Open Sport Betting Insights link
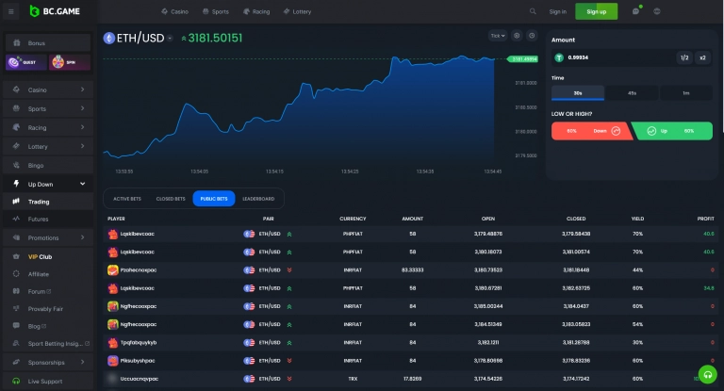The height and width of the screenshot is (391, 724). (x=58, y=344)
